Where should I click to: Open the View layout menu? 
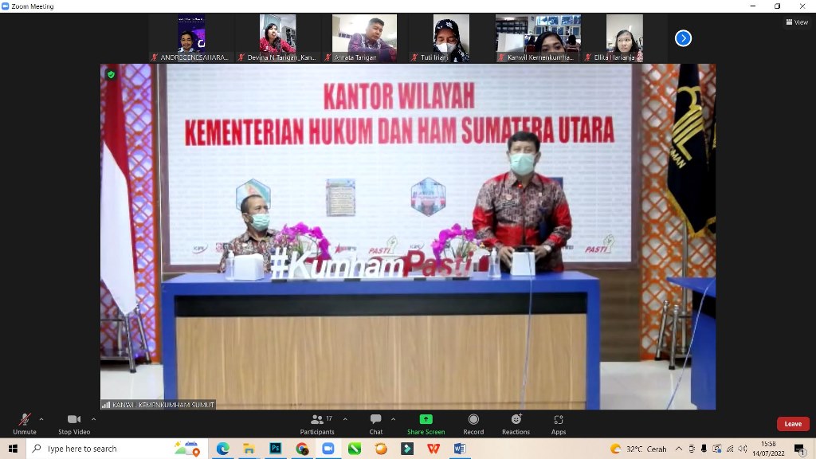click(x=796, y=22)
